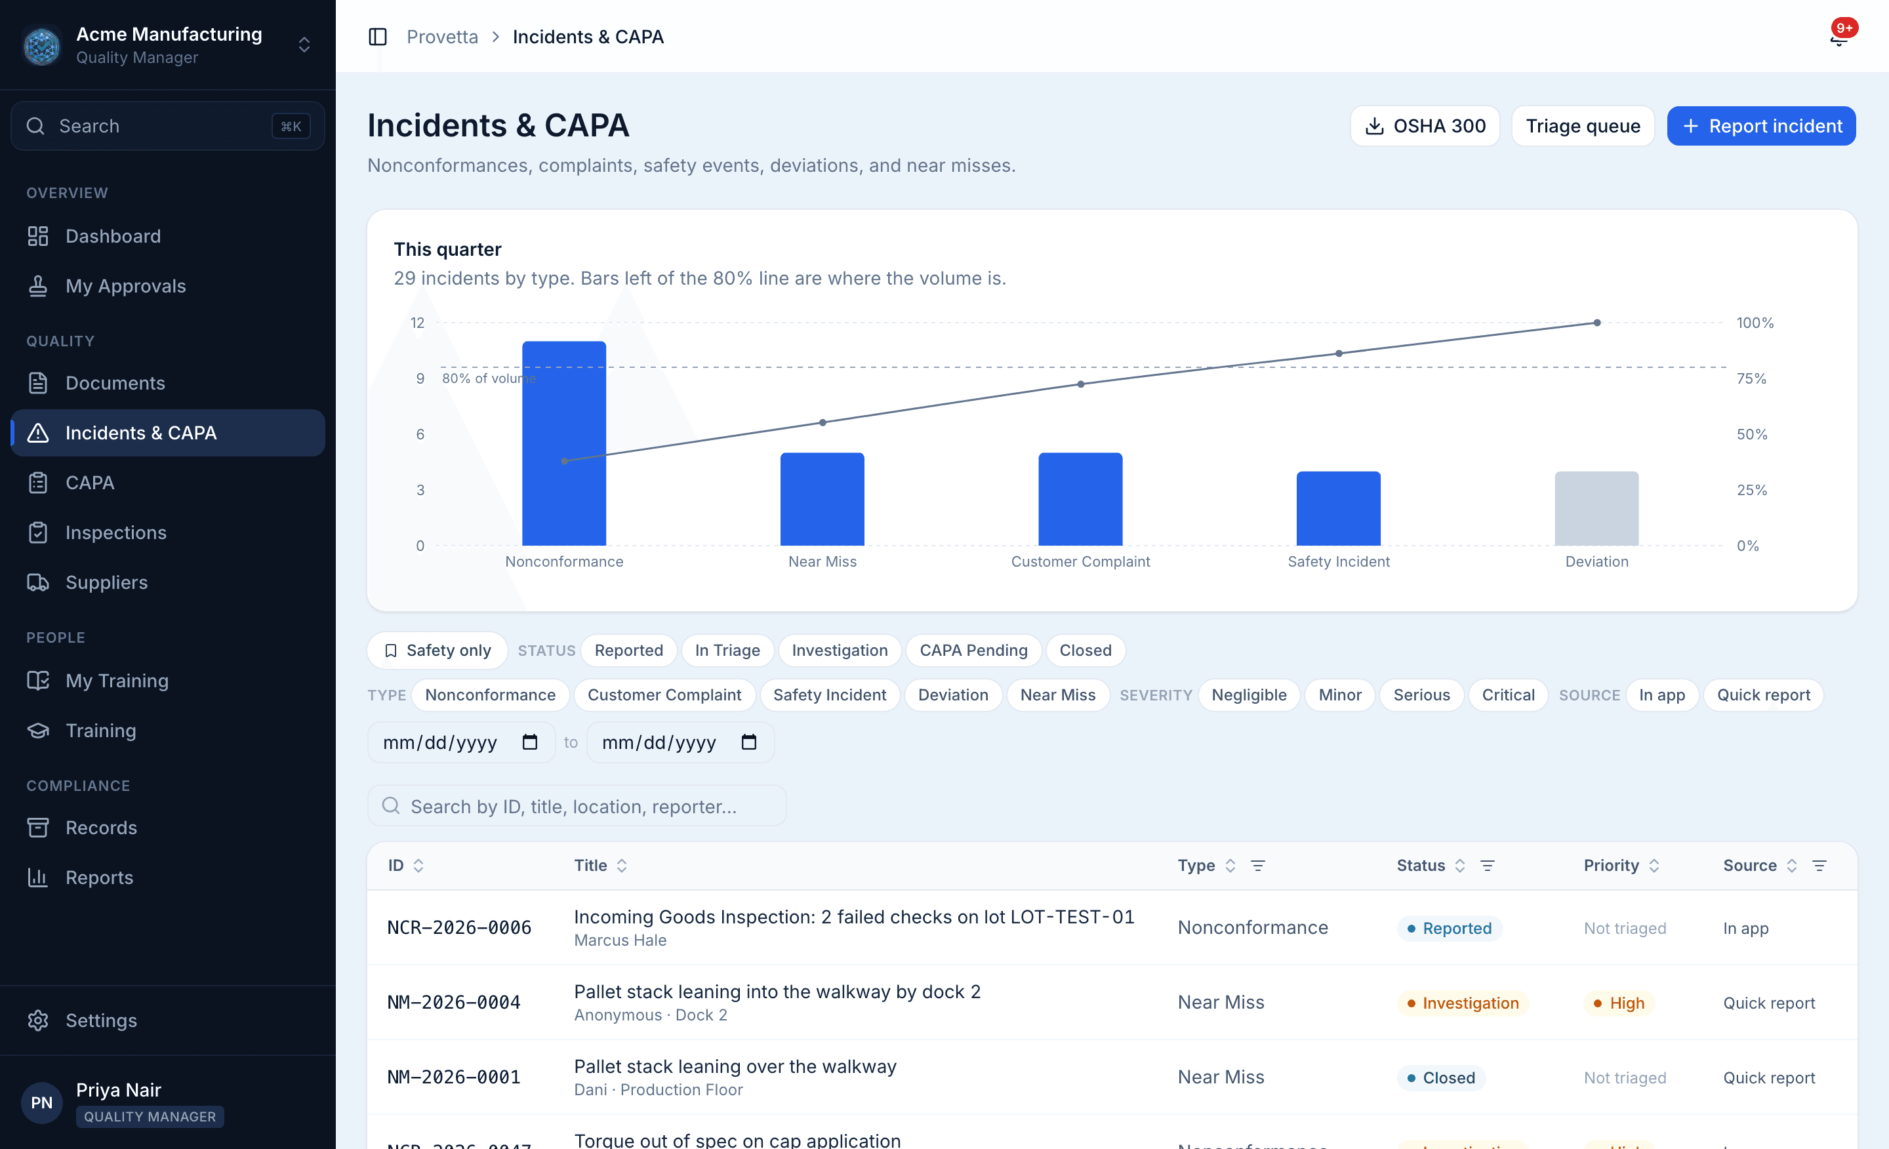This screenshot has width=1889, height=1149.
Task: Sort by the Priority column arrows
Action: point(1654,866)
